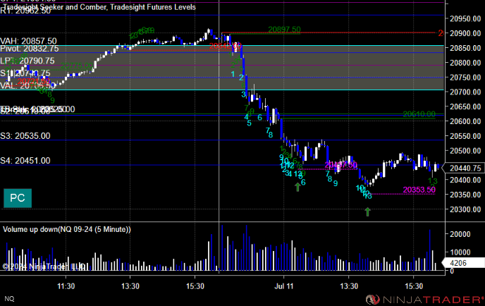Screen dimensions: 485x306
Task: Click the 15:30 time label before Jul 11
Action: click(195, 286)
